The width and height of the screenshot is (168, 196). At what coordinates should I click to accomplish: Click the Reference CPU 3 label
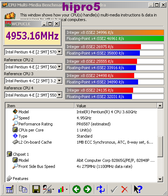(19, 74)
